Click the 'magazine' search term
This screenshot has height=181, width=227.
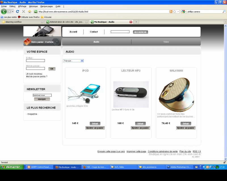[32, 114]
